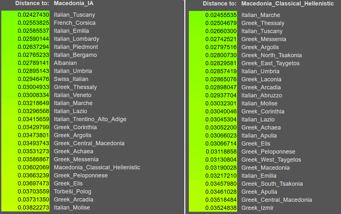Click the 0.02857419 value for Italian_Umbria
Image resolution: width=341 pixels, height=214 pixels.
tap(221, 71)
